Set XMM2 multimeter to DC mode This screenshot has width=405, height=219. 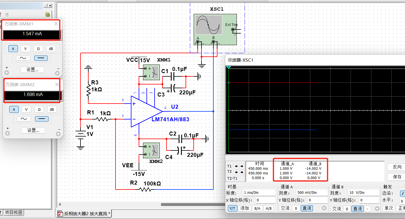click(x=42, y=119)
